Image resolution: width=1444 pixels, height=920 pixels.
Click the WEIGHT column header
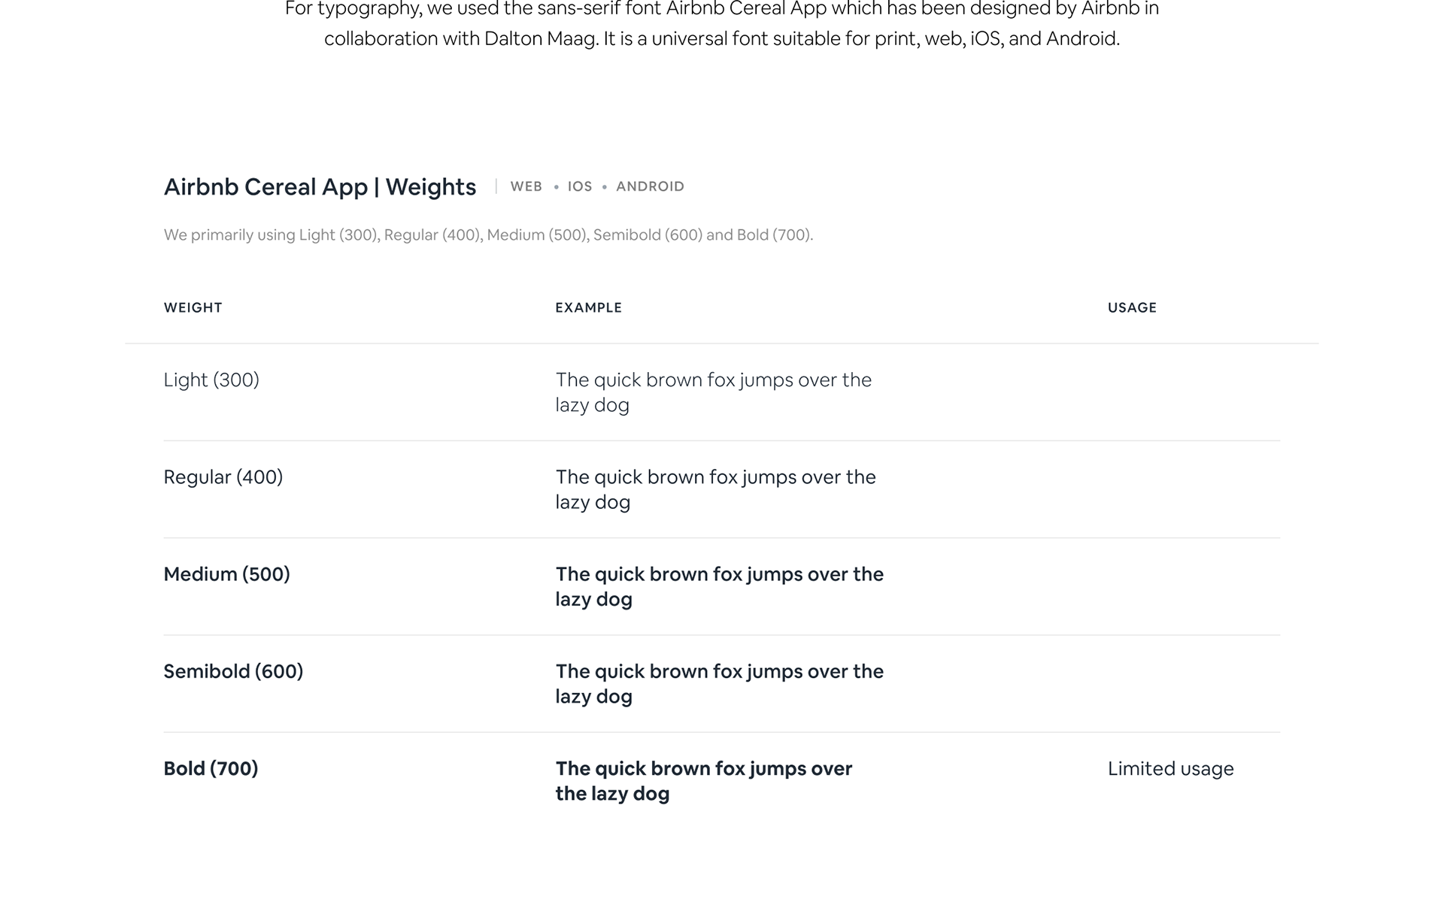pyautogui.click(x=193, y=307)
